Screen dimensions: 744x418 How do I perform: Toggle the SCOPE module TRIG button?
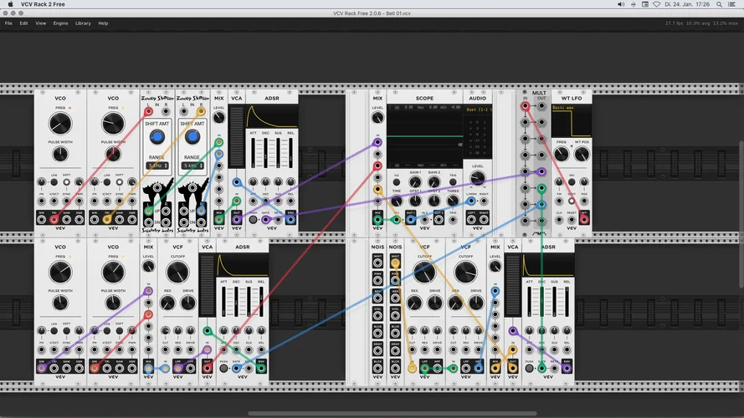(x=453, y=181)
